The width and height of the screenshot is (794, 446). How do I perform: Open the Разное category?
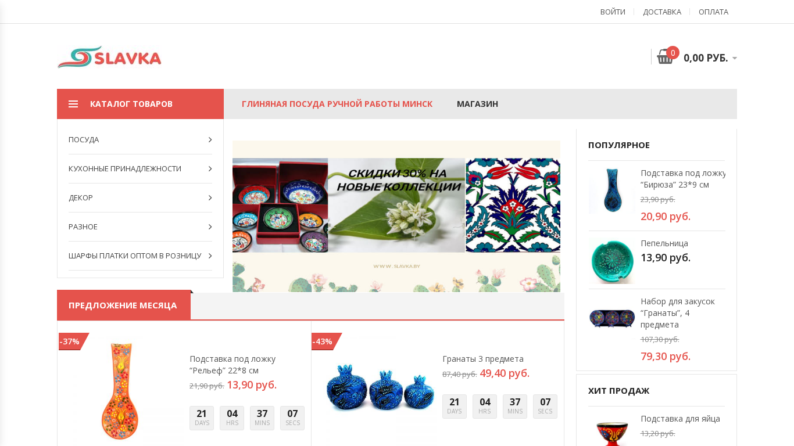click(83, 226)
